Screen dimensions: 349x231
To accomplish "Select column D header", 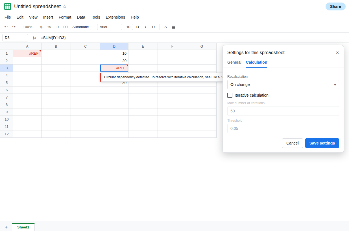I will pyautogui.click(x=114, y=46).
